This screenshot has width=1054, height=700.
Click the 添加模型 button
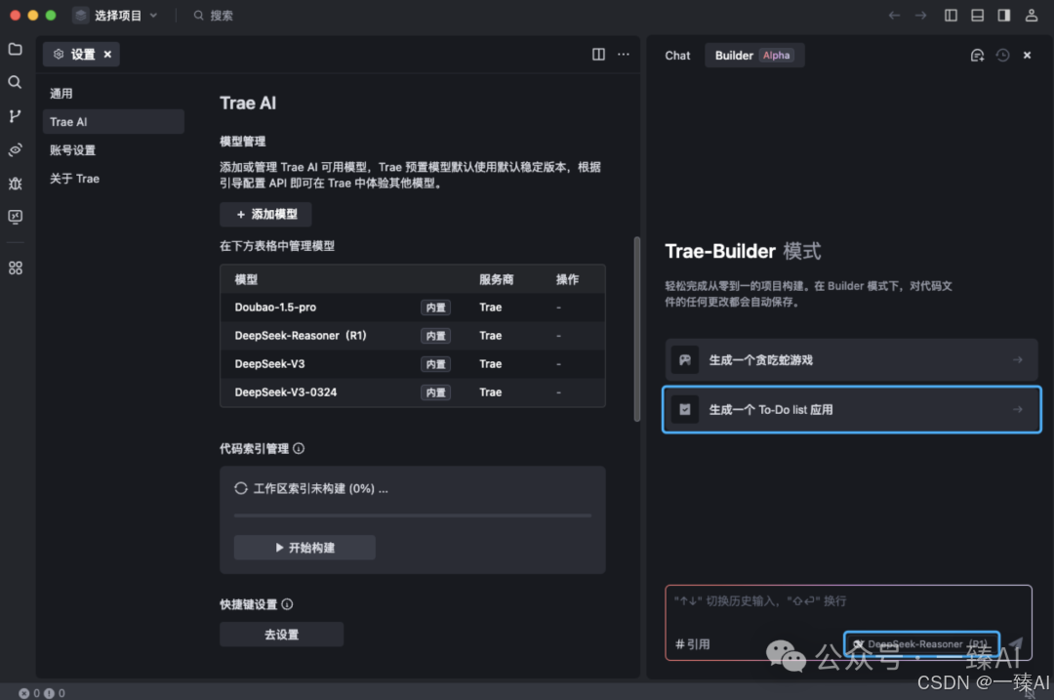click(x=265, y=215)
